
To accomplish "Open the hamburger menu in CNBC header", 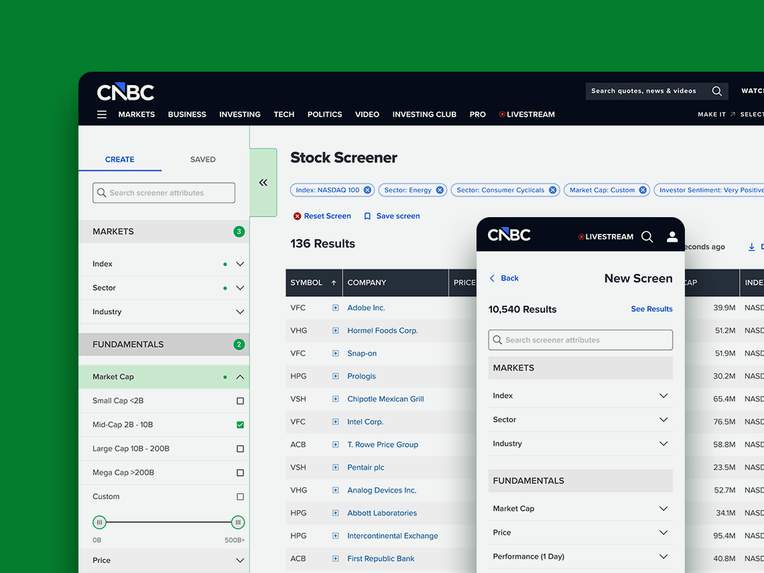I will coord(101,115).
